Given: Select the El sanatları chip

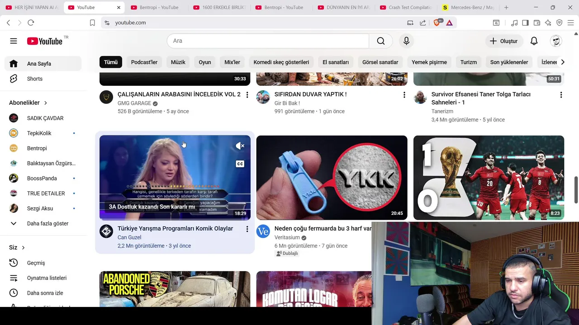Looking at the screenshot, I should click(336, 62).
